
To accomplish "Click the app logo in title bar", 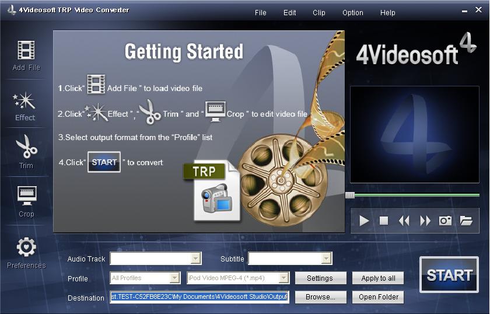I will click(12, 10).
